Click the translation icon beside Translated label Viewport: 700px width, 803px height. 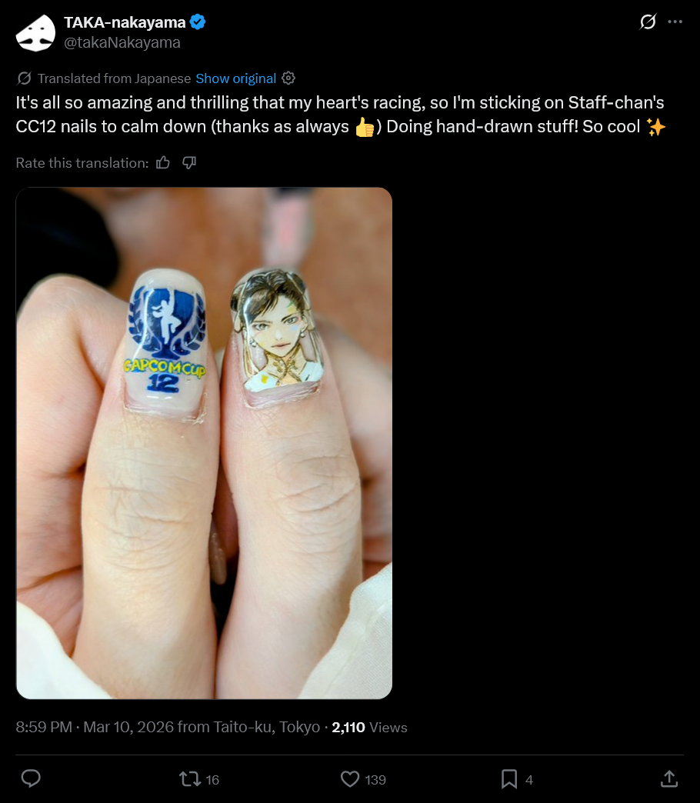(24, 78)
